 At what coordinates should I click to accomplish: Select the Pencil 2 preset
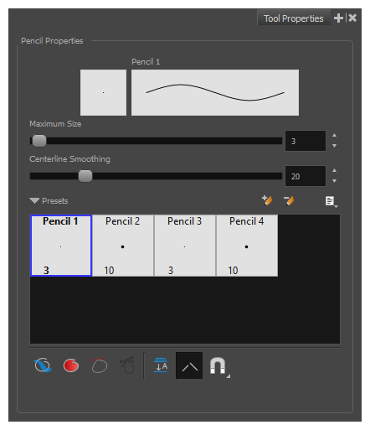(x=123, y=246)
